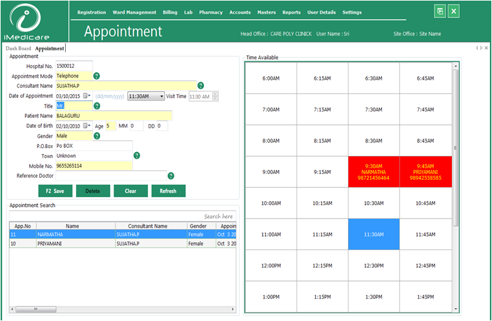This screenshot has width=492, height=321.
Task: Click the Mobile No. input field
Action: (94, 166)
